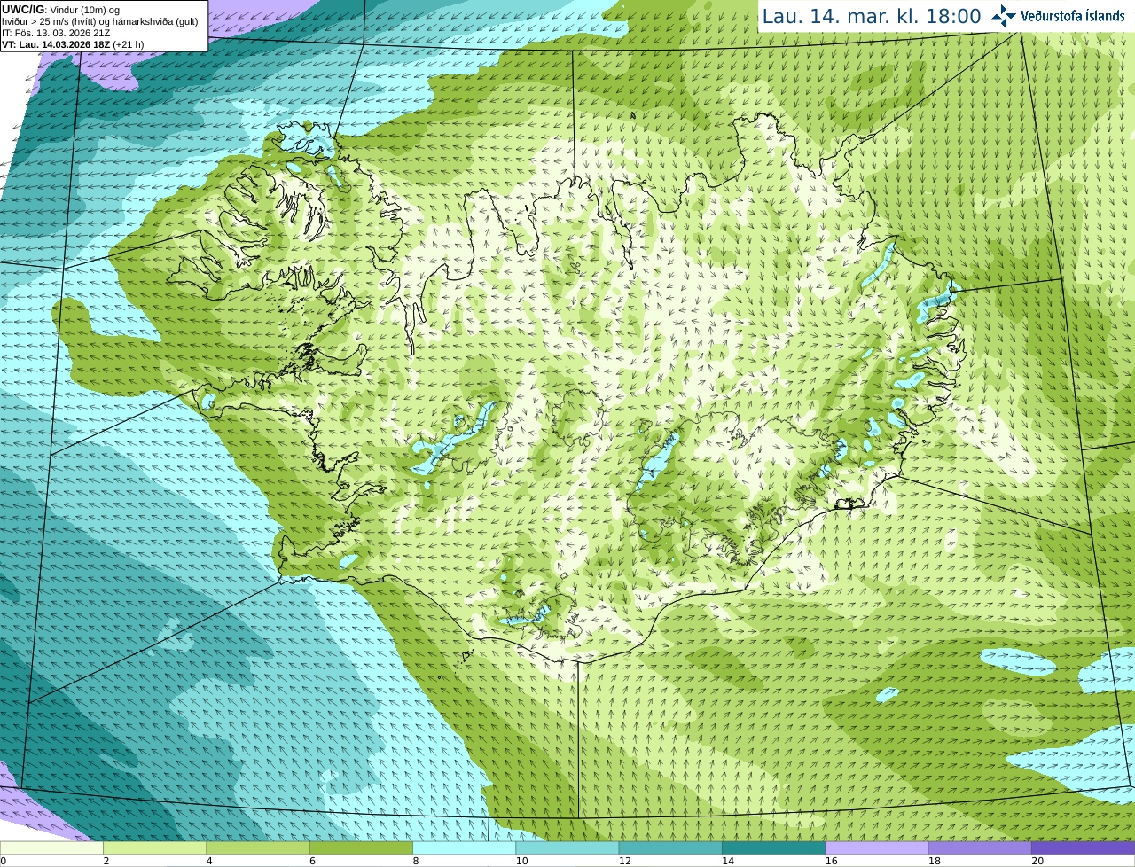Click the 'UWC/IG: Vindur (10m) og' legend line
This screenshot has width=1135, height=867.
coord(61,10)
